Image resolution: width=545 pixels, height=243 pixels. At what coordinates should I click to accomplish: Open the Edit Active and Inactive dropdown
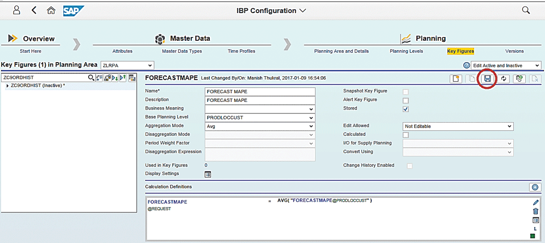coord(506,65)
